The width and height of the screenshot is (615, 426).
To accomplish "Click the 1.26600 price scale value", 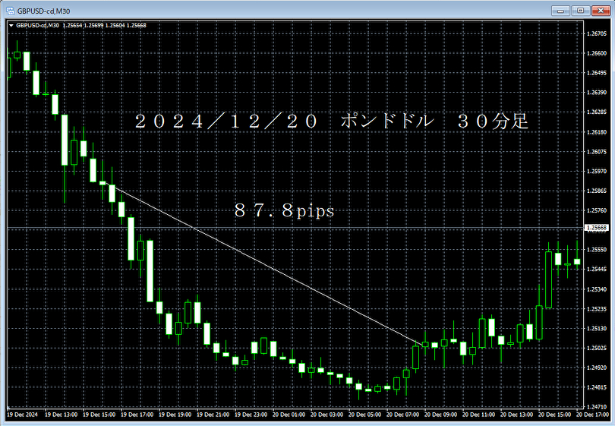I will [x=597, y=53].
